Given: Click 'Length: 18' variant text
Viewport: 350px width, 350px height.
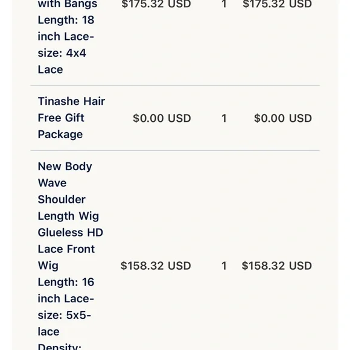Looking at the screenshot, I should tap(66, 20).
